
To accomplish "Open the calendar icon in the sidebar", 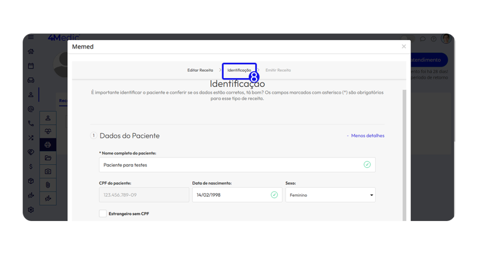I will (31, 66).
